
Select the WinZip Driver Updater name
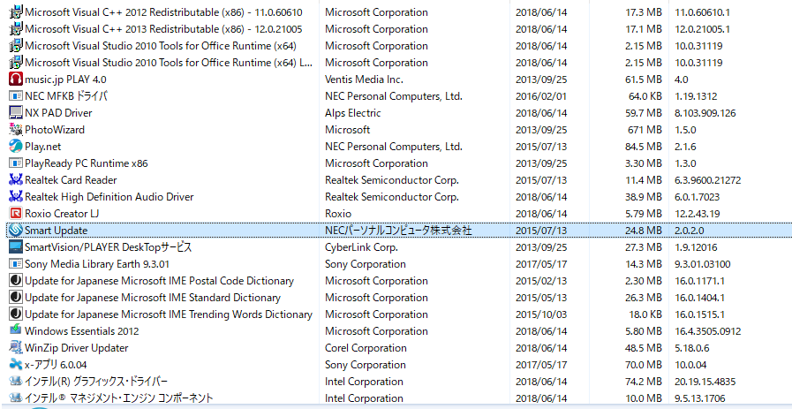click(x=76, y=348)
